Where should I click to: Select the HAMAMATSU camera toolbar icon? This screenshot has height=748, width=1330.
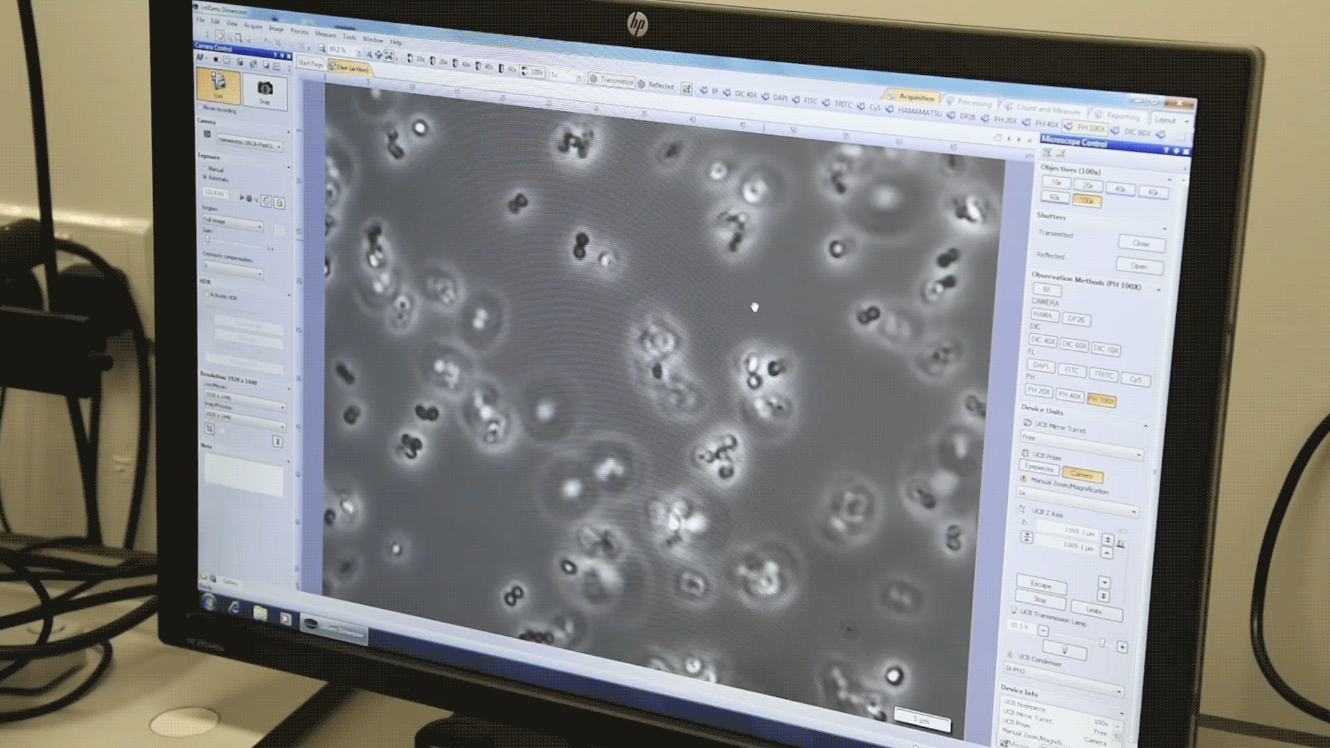point(915,111)
